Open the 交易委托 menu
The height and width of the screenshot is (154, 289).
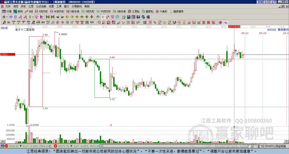(x=77, y=6)
